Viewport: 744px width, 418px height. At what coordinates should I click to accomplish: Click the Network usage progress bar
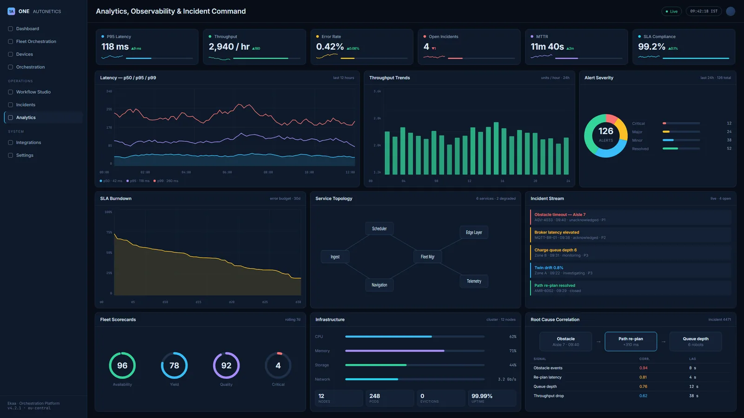pyautogui.click(x=415, y=379)
